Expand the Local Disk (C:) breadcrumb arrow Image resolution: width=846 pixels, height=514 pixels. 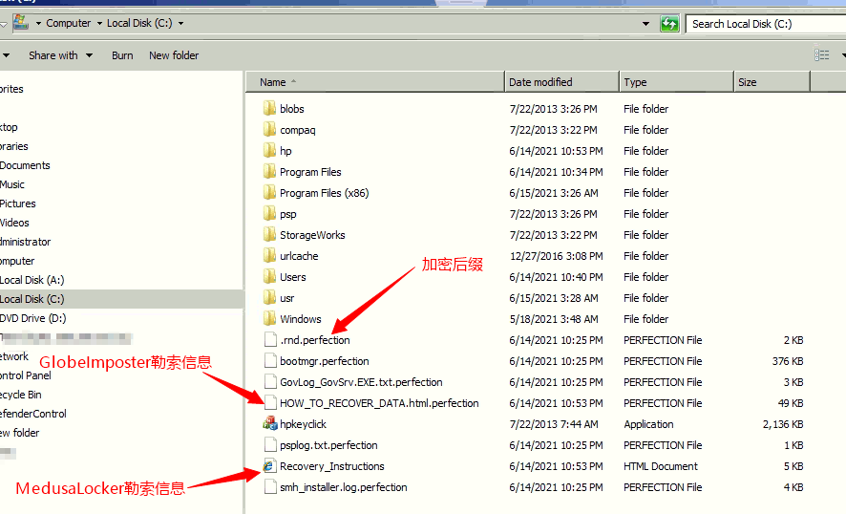pyautogui.click(x=180, y=23)
